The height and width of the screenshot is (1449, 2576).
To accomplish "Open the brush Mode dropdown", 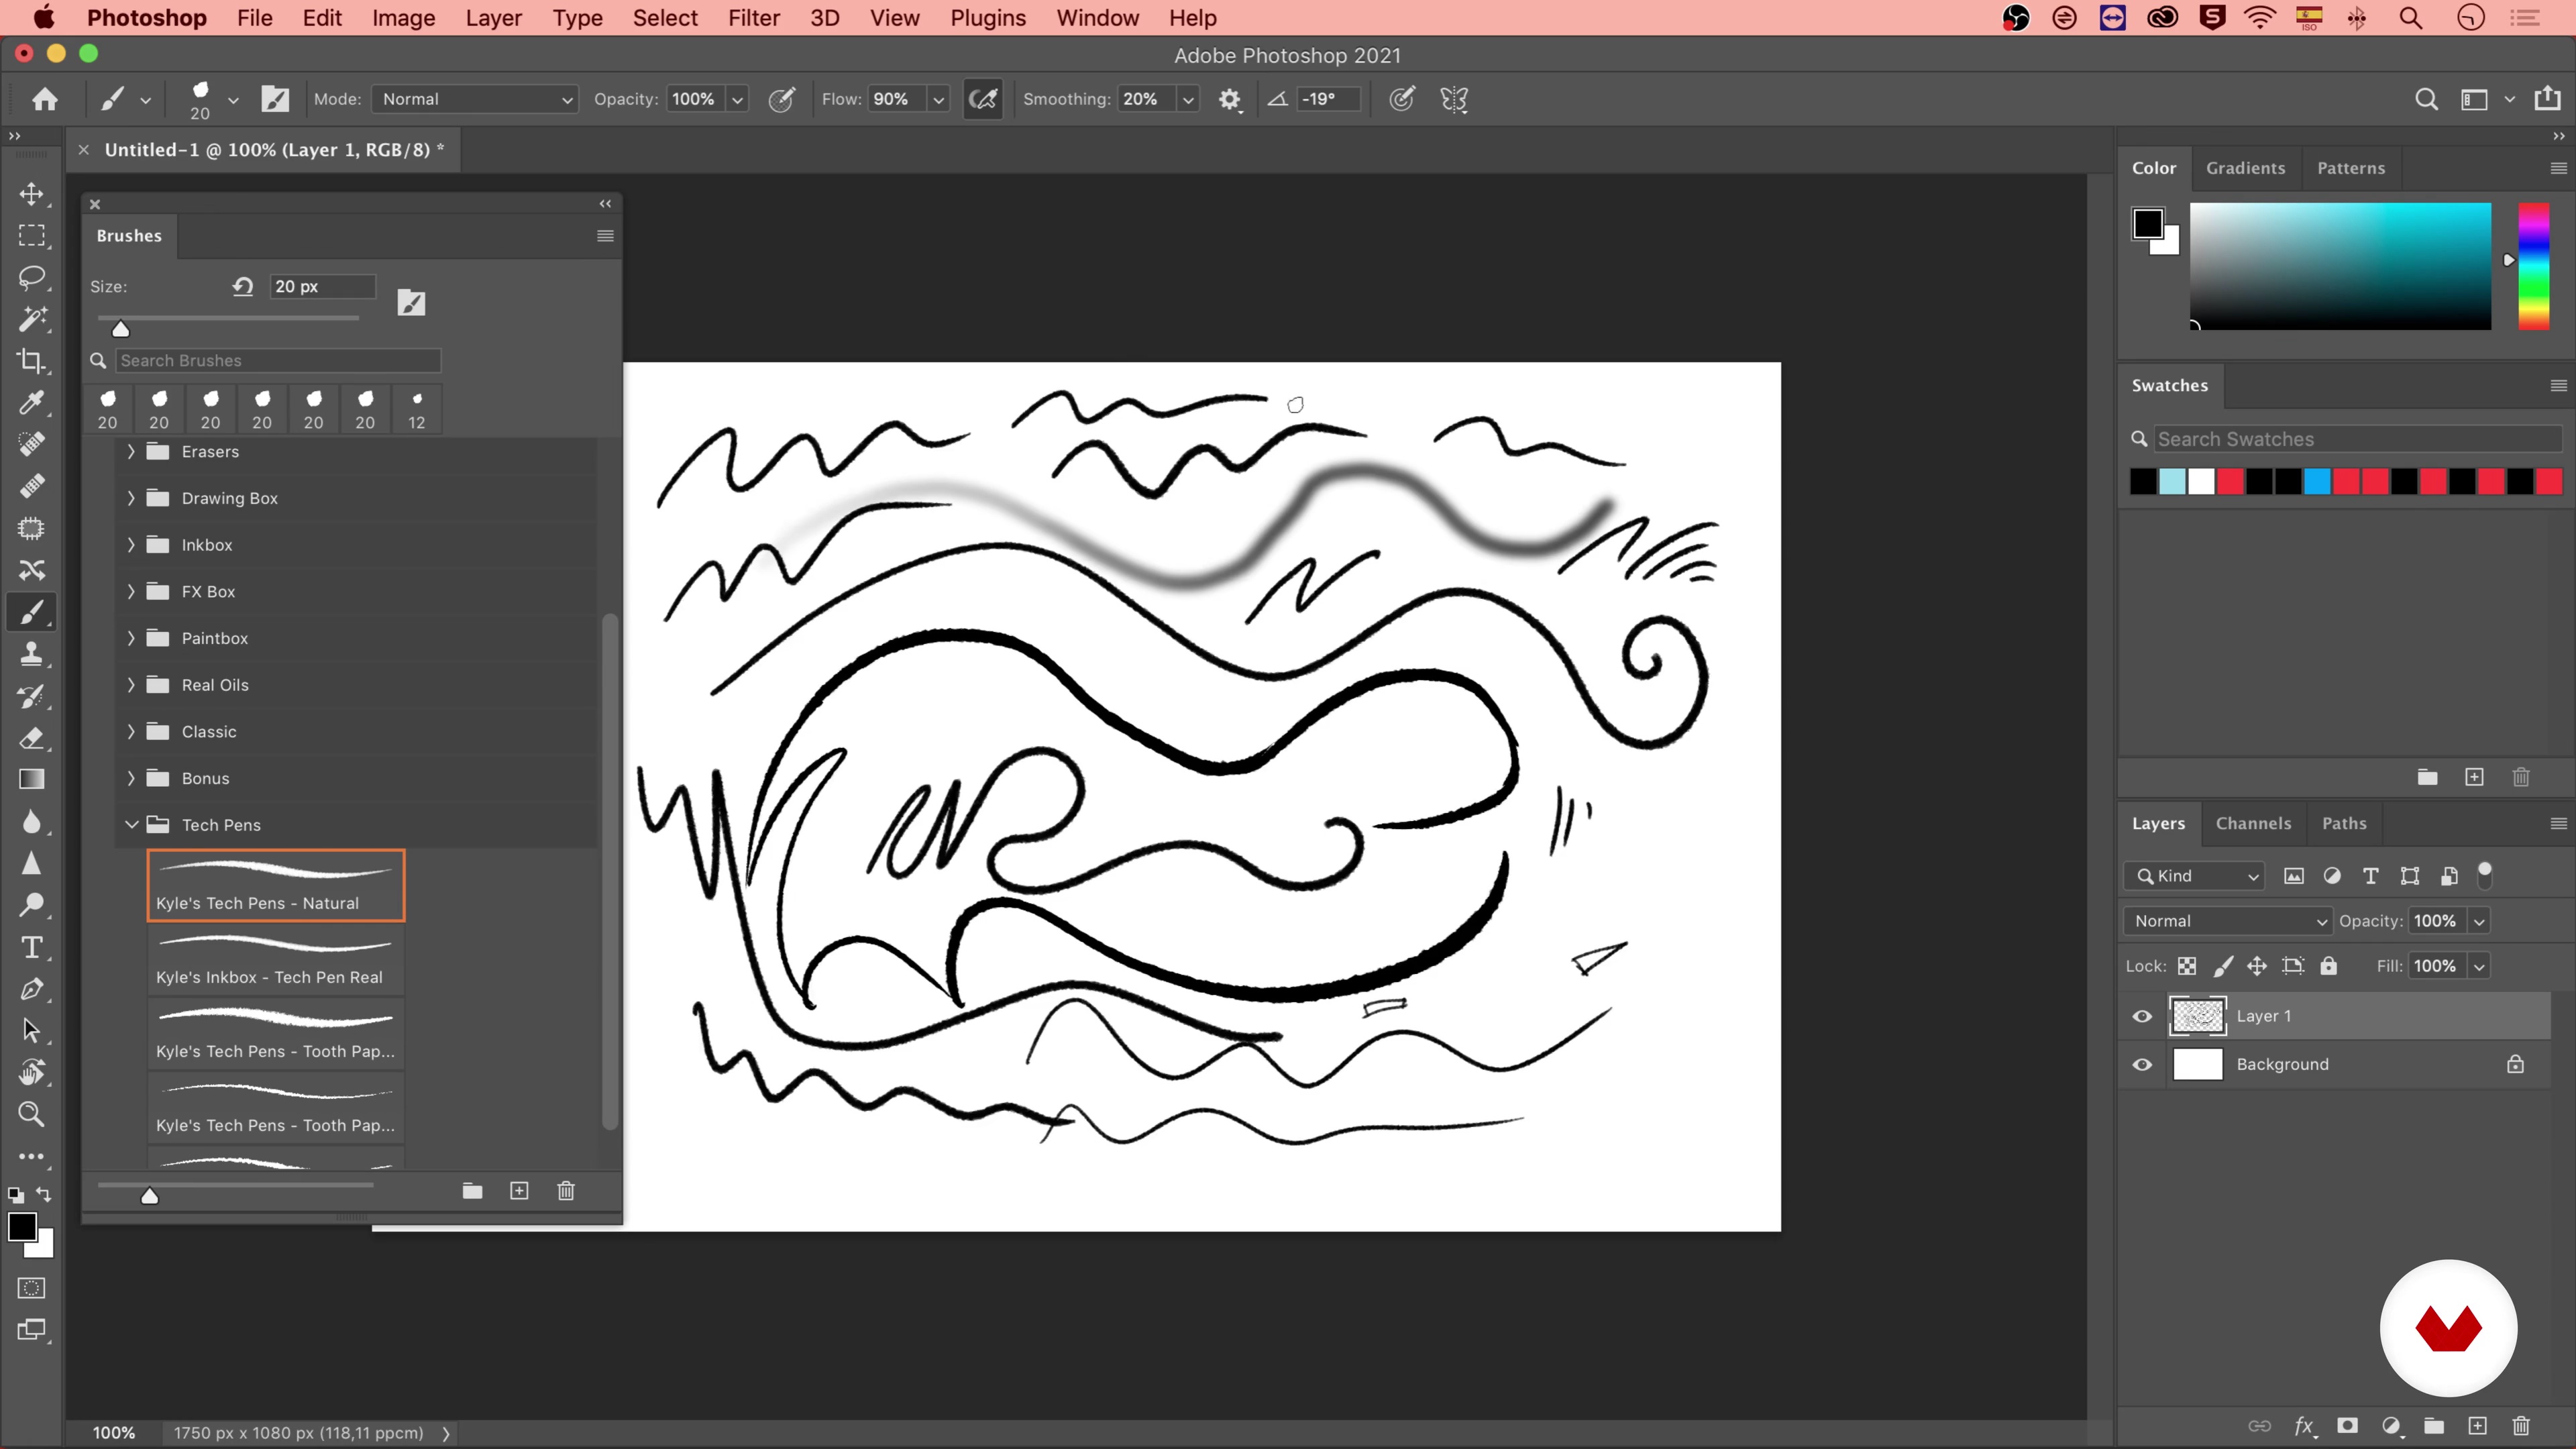I will point(475,99).
